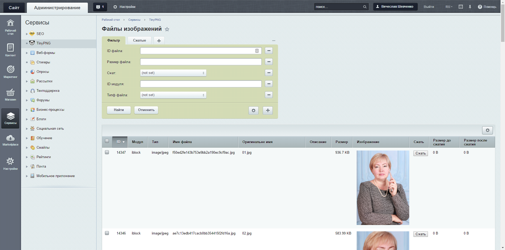The width and height of the screenshot is (505, 250).
Task: Open the Marketplace sidebar section
Action: point(11,140)
